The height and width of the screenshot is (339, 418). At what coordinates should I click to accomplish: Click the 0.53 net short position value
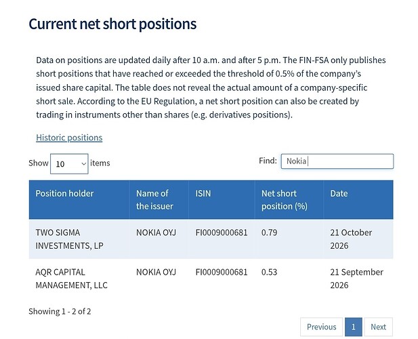coord(269,272)
